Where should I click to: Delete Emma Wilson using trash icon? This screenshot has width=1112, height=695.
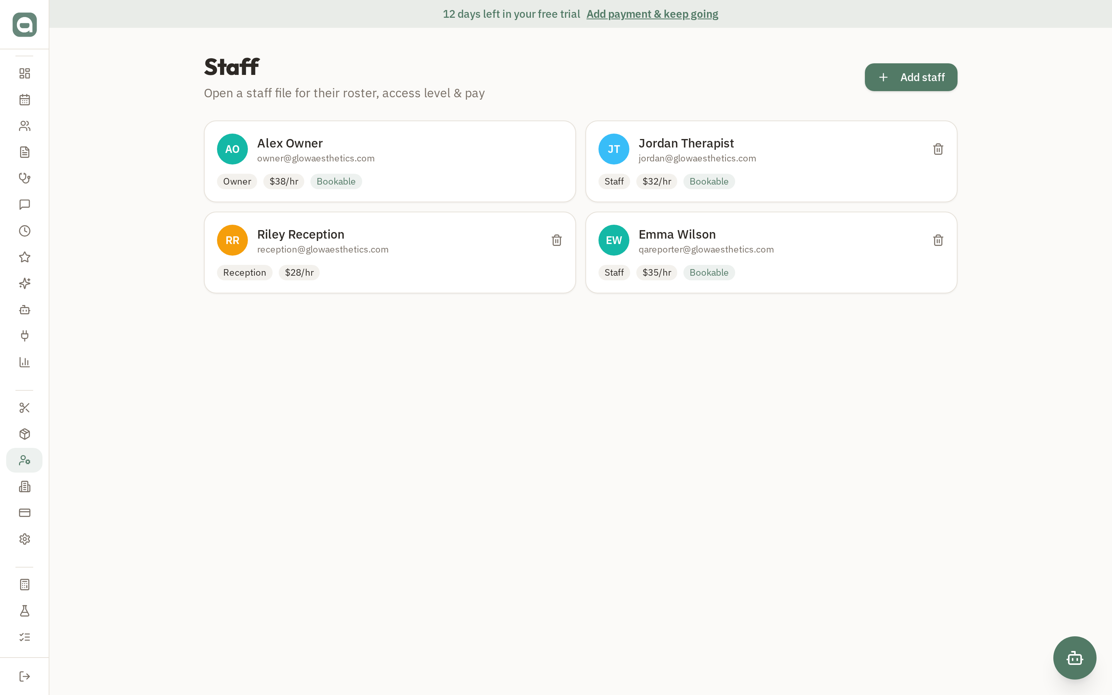coord(938,240)
